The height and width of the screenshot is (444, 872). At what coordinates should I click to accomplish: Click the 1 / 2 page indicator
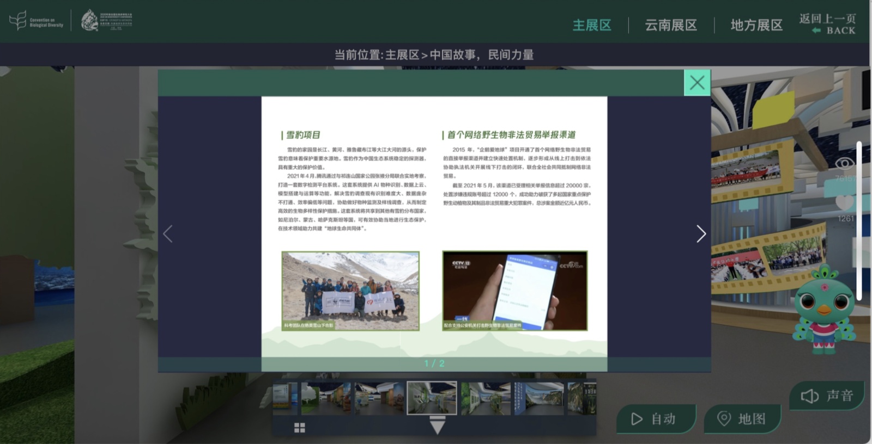click(434, 363)
